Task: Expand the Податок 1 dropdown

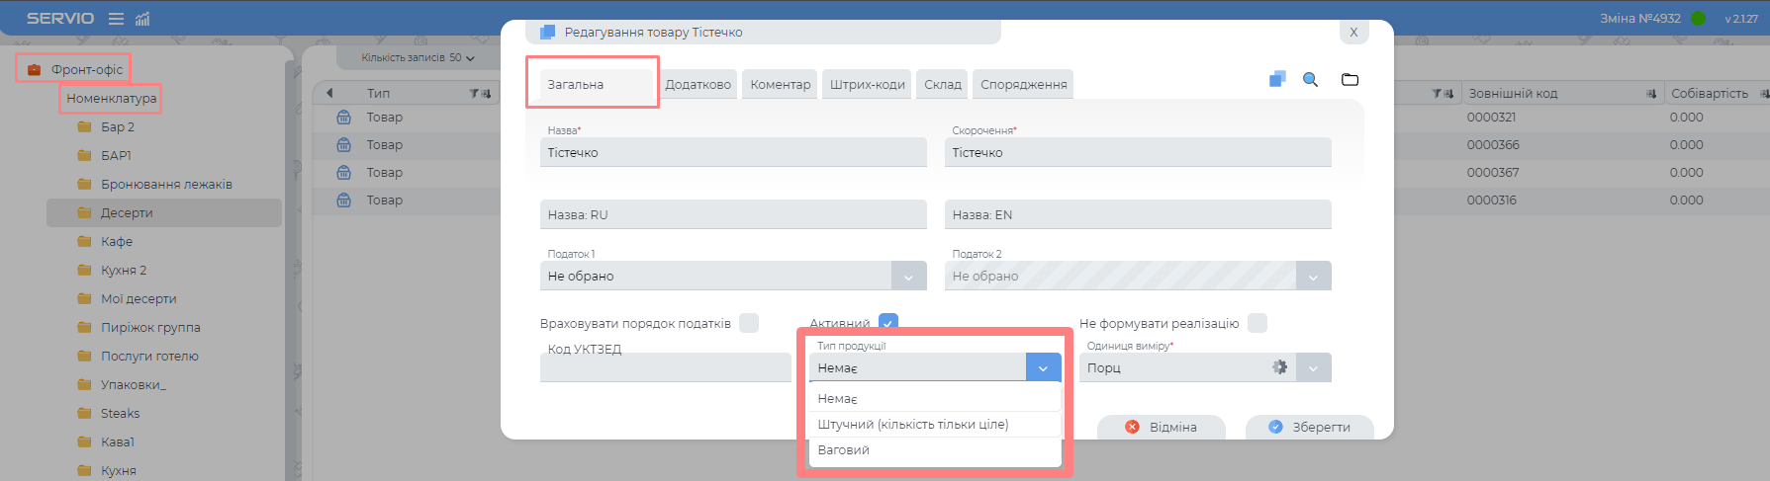Action: (908, 277)
